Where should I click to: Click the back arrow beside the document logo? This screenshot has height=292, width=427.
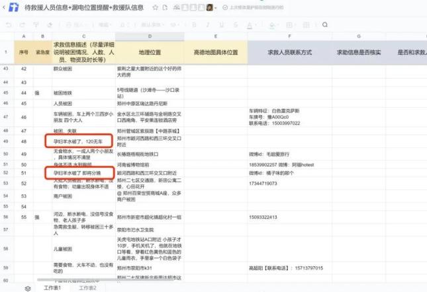(5, 8)
